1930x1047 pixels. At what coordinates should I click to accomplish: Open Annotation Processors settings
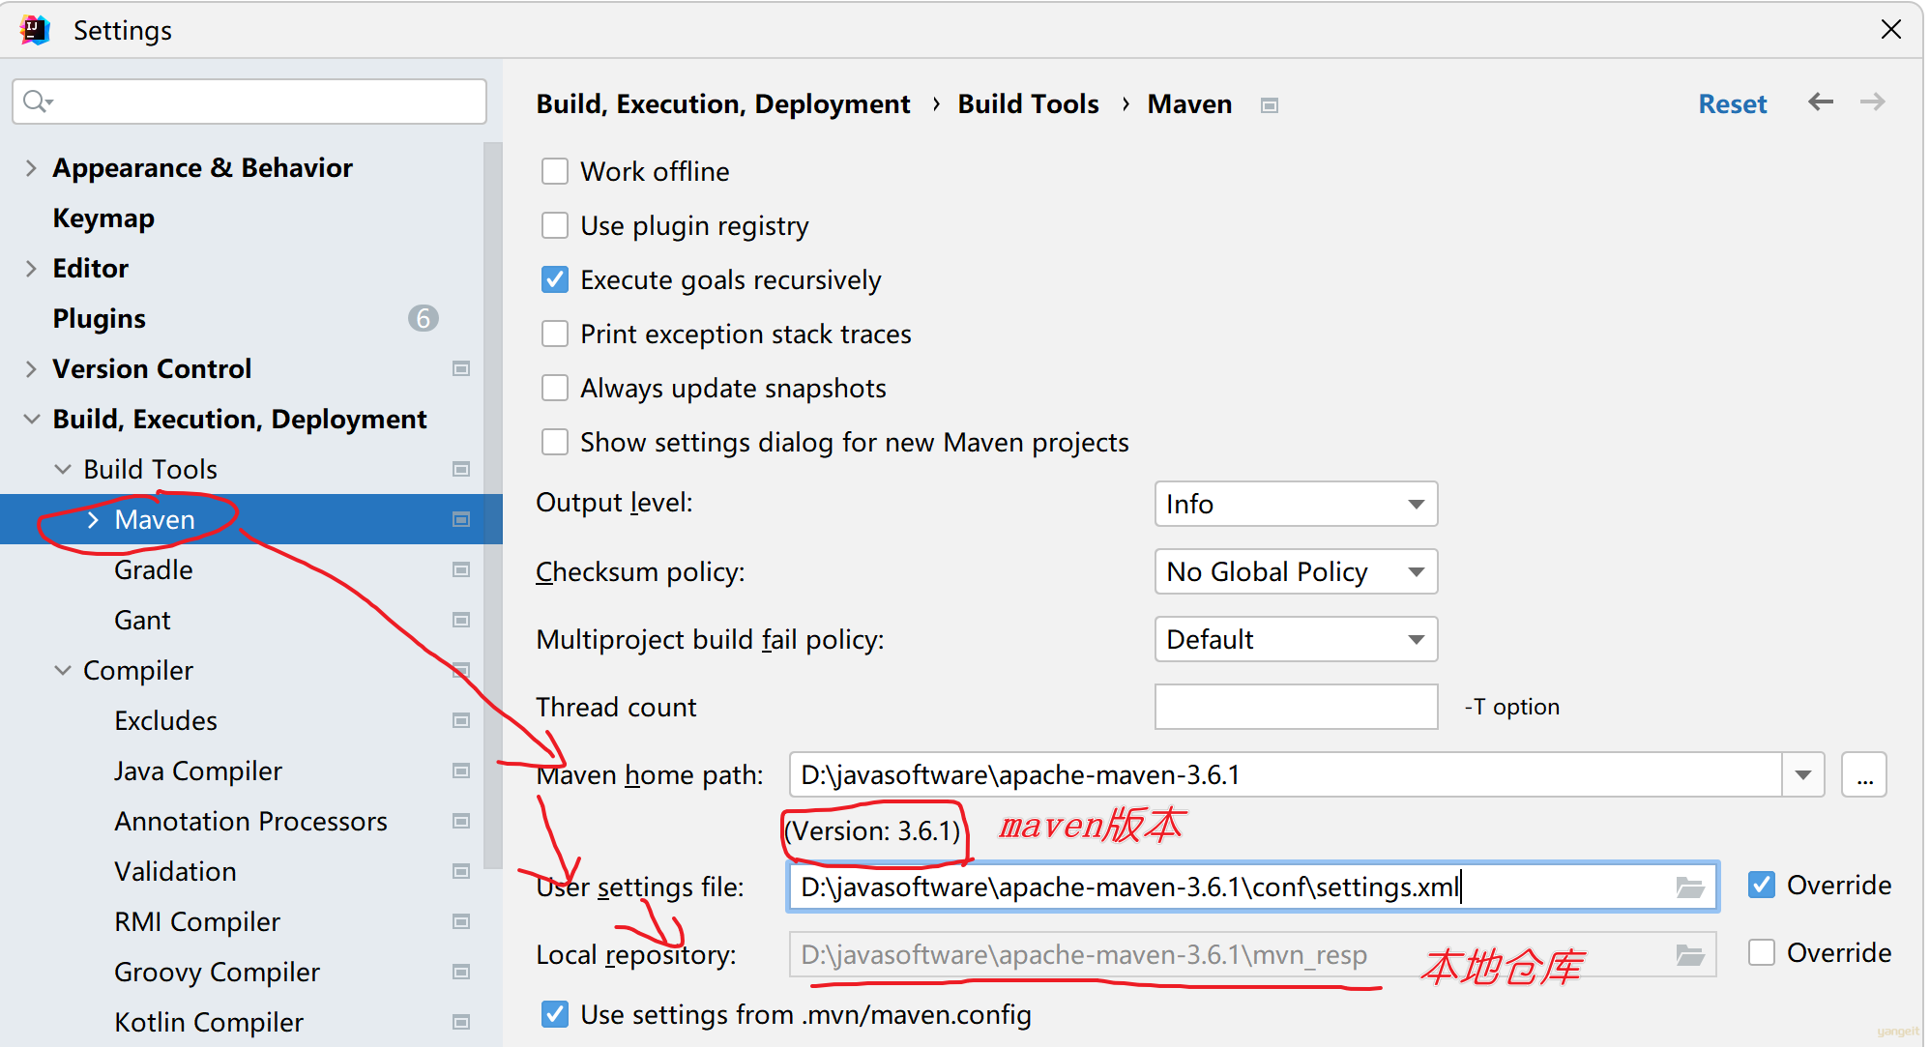250,821
